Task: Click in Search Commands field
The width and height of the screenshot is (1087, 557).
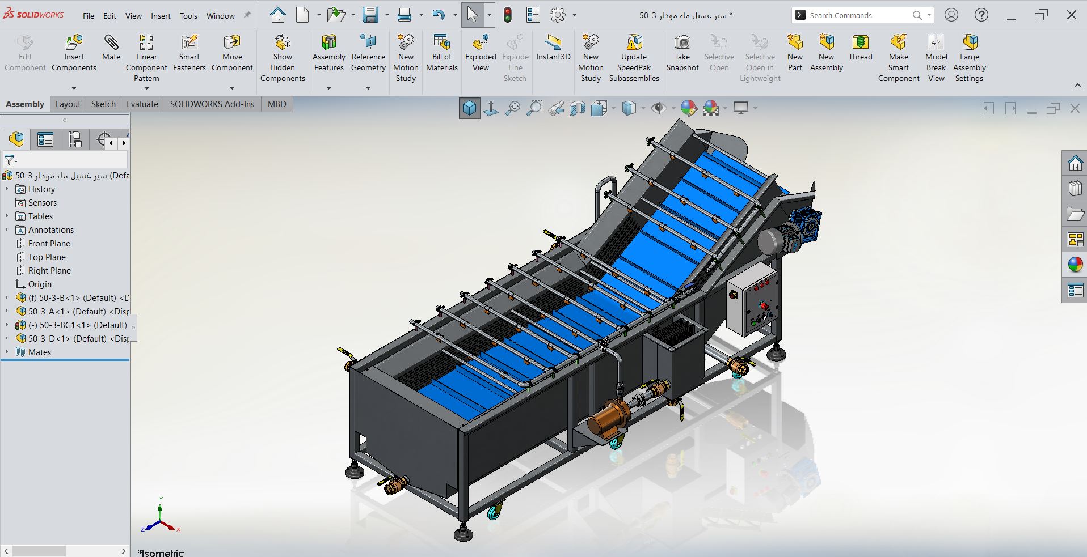Action: point(859,15)
